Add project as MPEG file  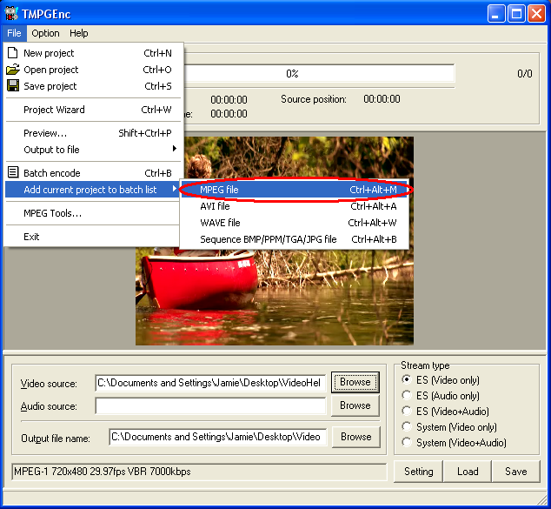(x=295, y=190)
